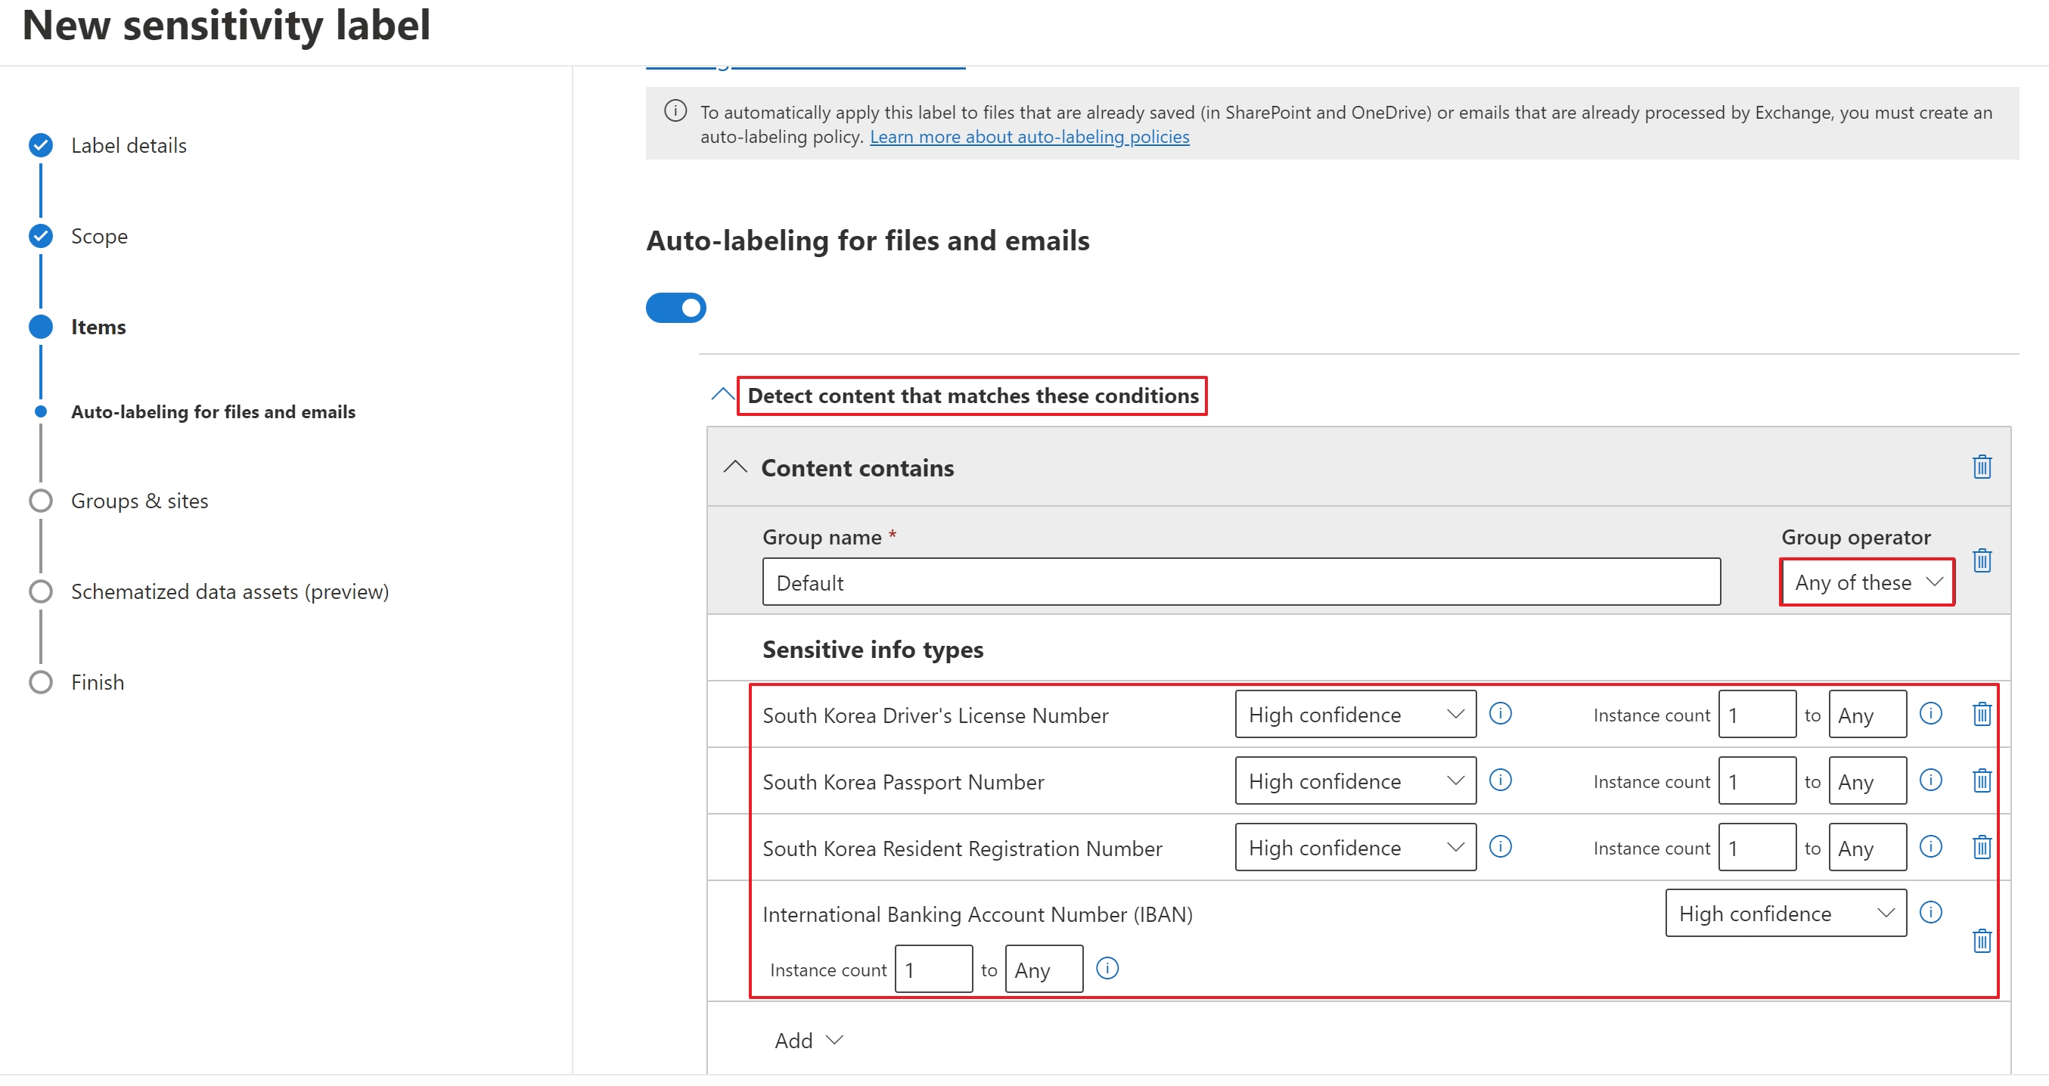Delete the South Korea Passport Number row

[1982, 780]
